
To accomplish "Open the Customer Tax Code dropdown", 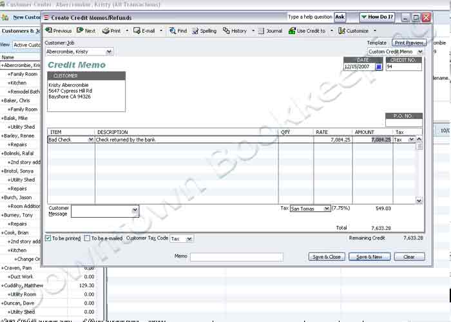I will (x=189, y=239).
